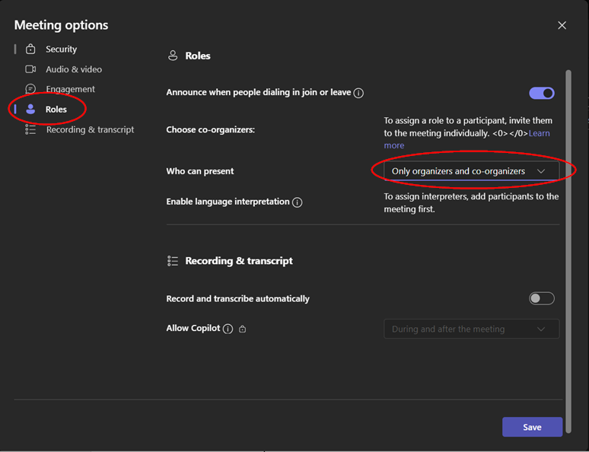This screenshot has width=589, height=452.
Task: Open the Who can present dropdown
Action: point(471,171)
